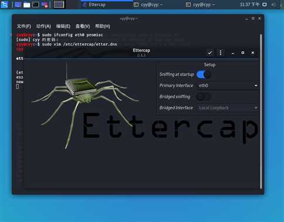Select the workspace switcher thumbnail in panel

coord(59,5)
